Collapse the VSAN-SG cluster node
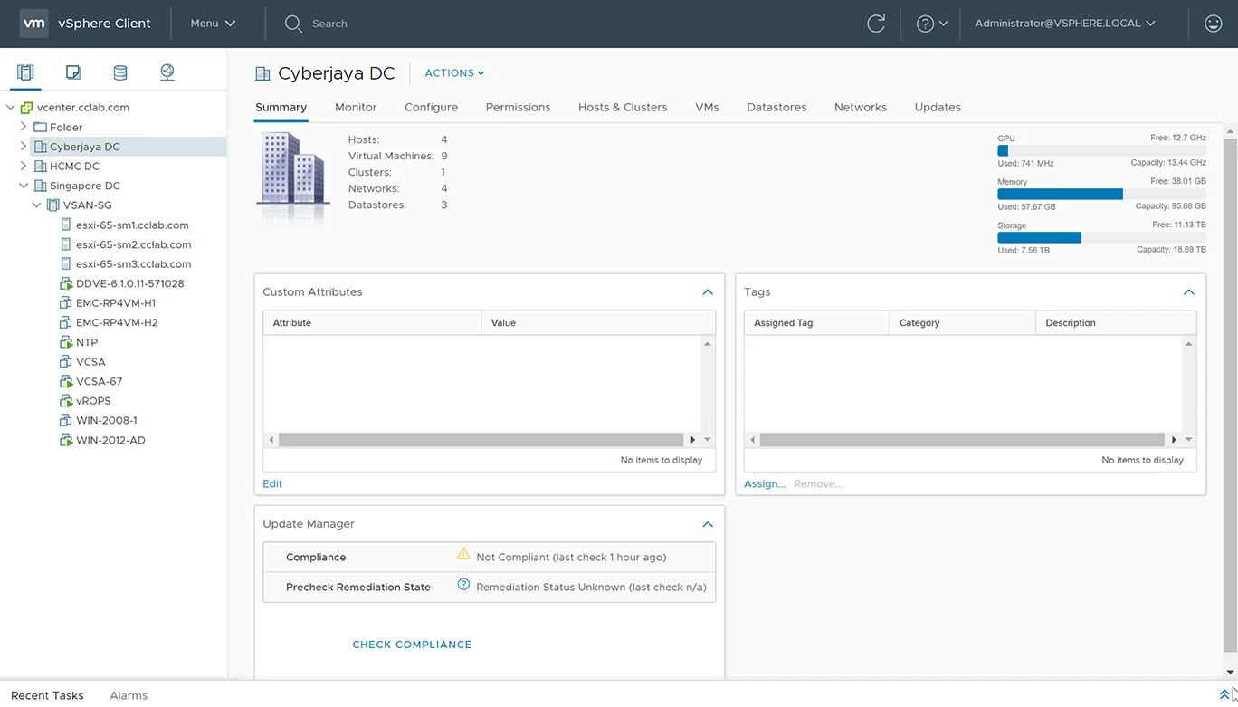This screenshot has height=707, width=1238. pos(37,205)
